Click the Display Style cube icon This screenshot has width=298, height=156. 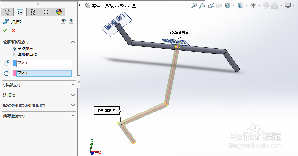coord(240,5)
